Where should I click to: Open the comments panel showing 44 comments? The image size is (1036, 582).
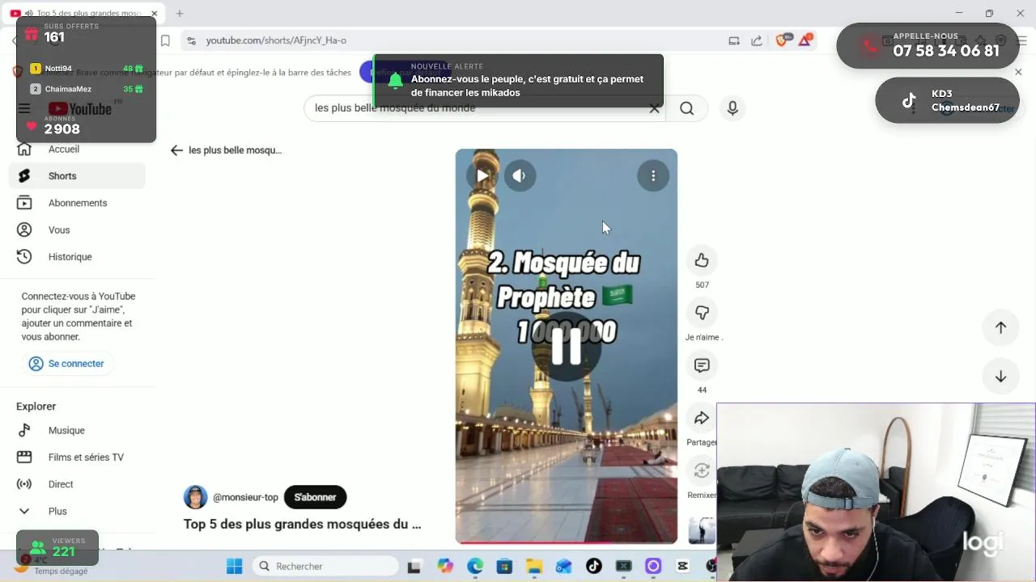702,365
